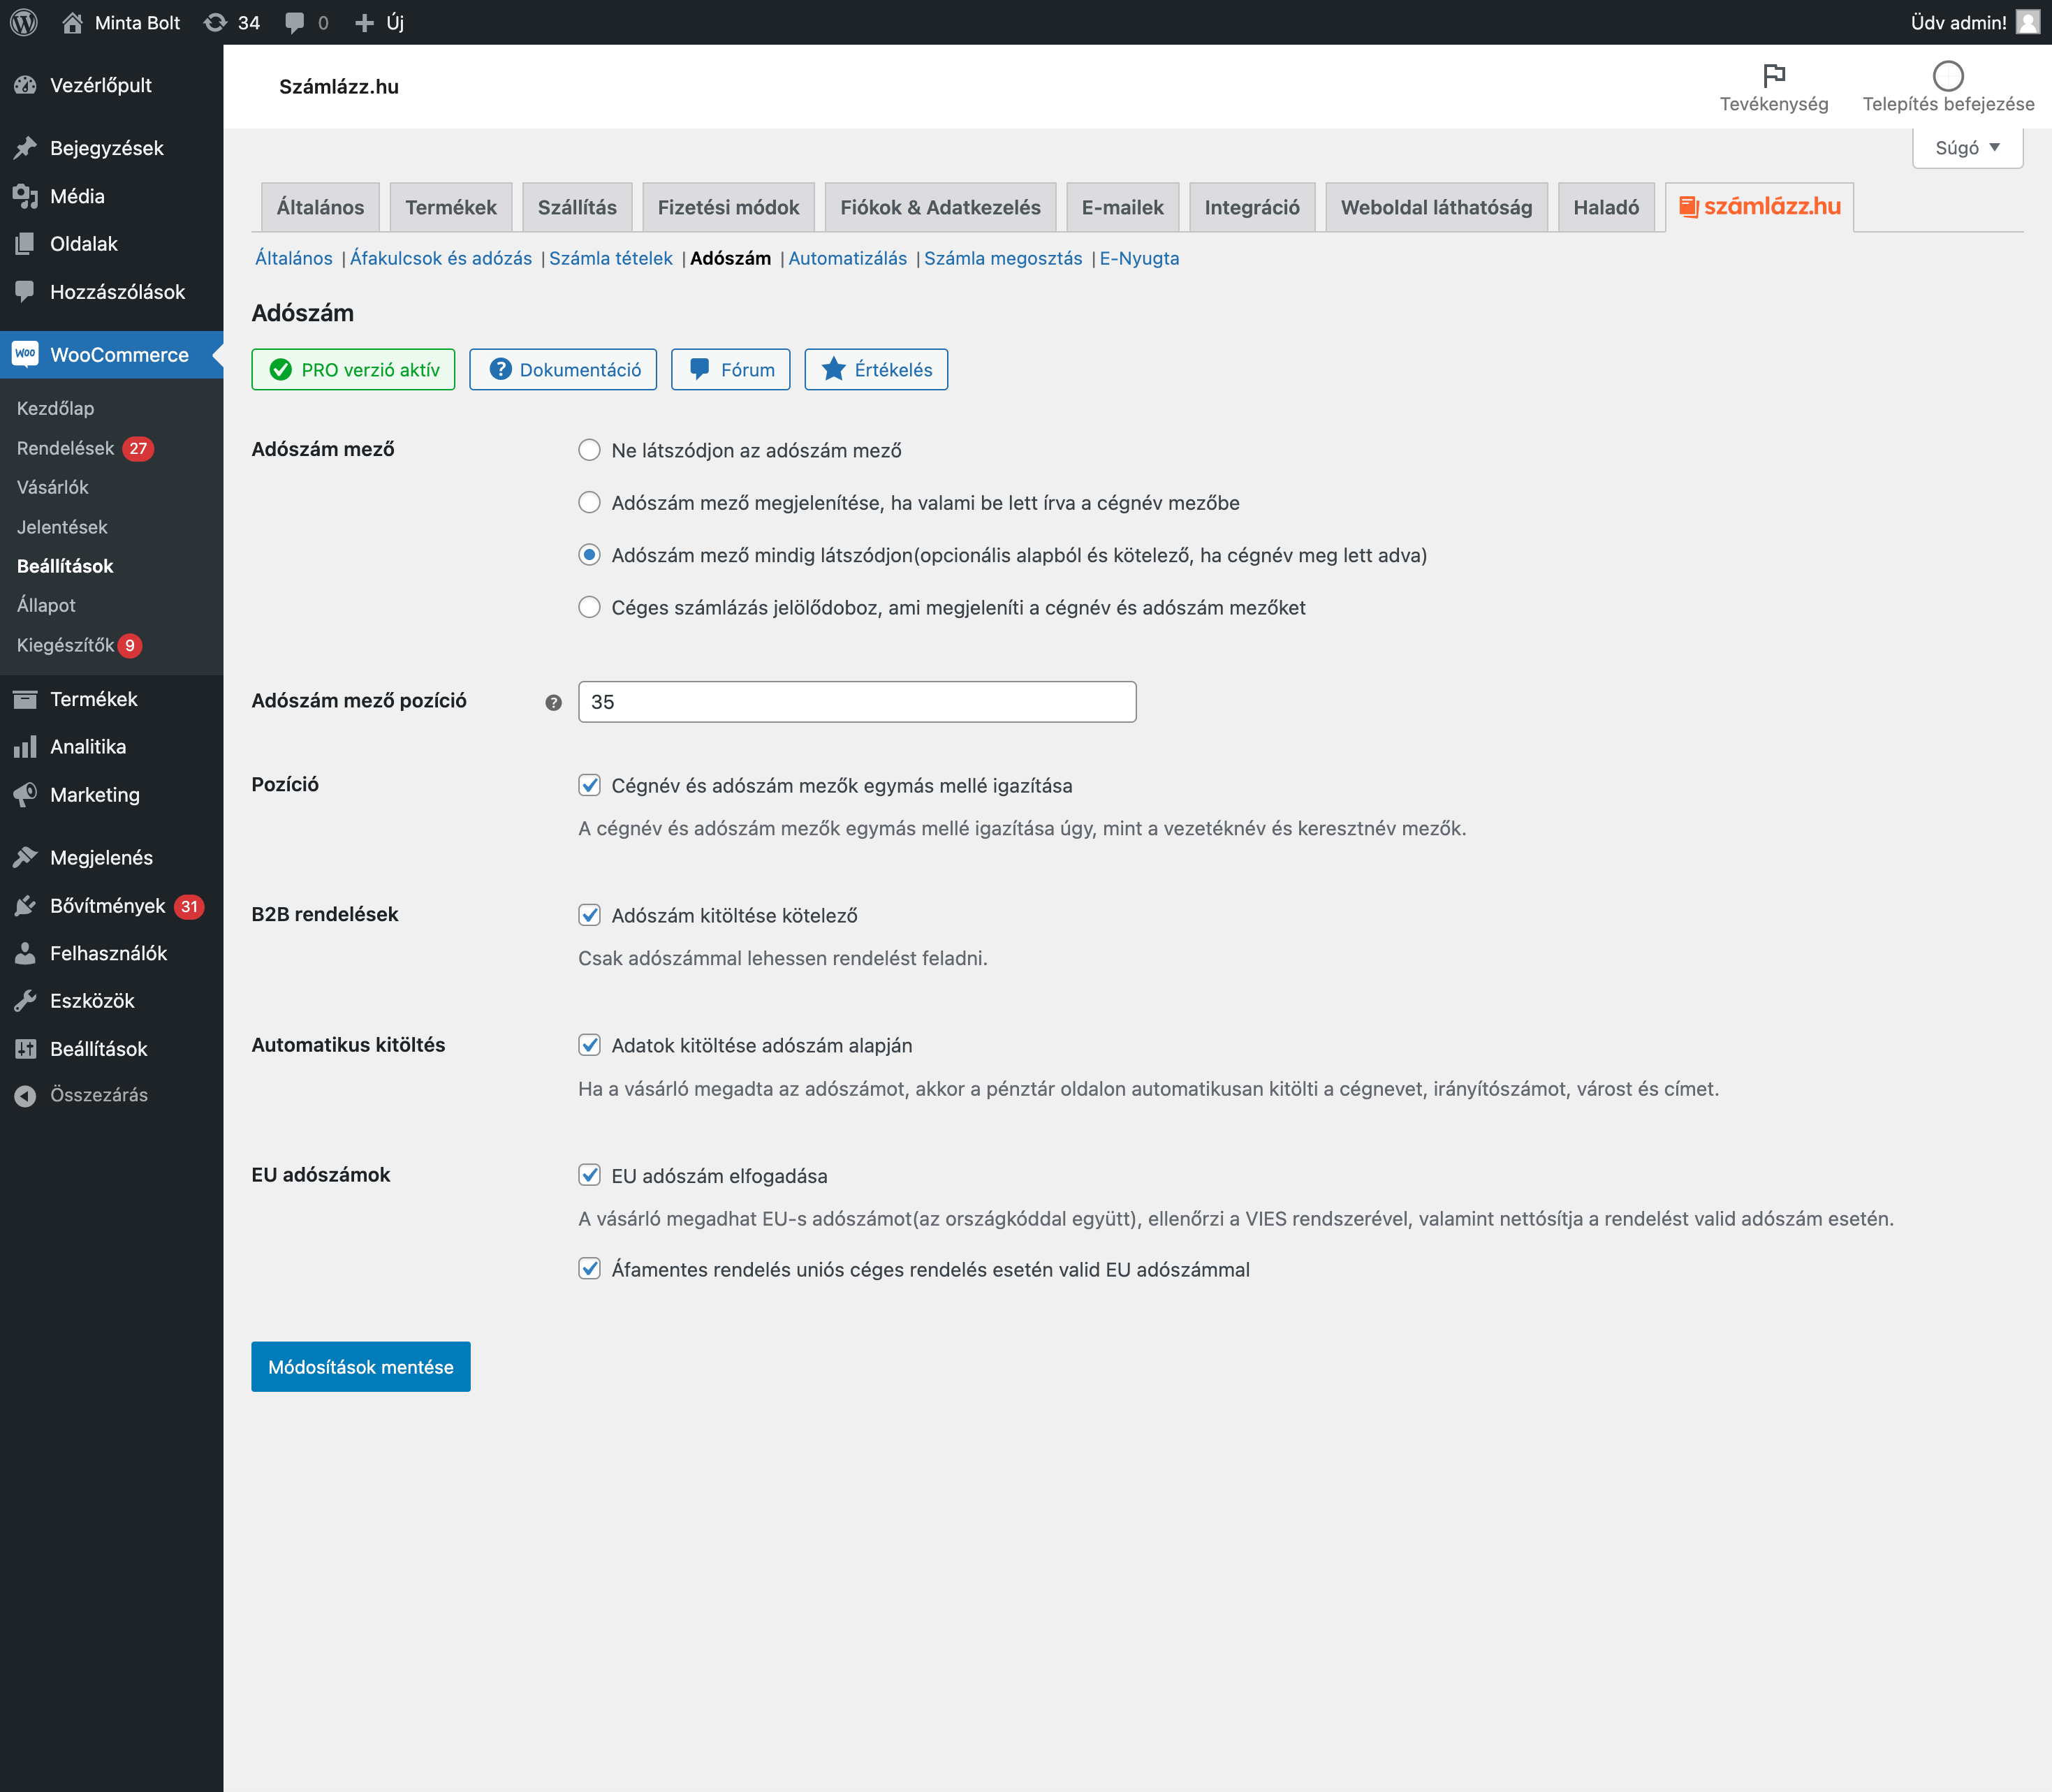
Task: Click the admin avatar in the top bar
Action: coord(2028,22)
